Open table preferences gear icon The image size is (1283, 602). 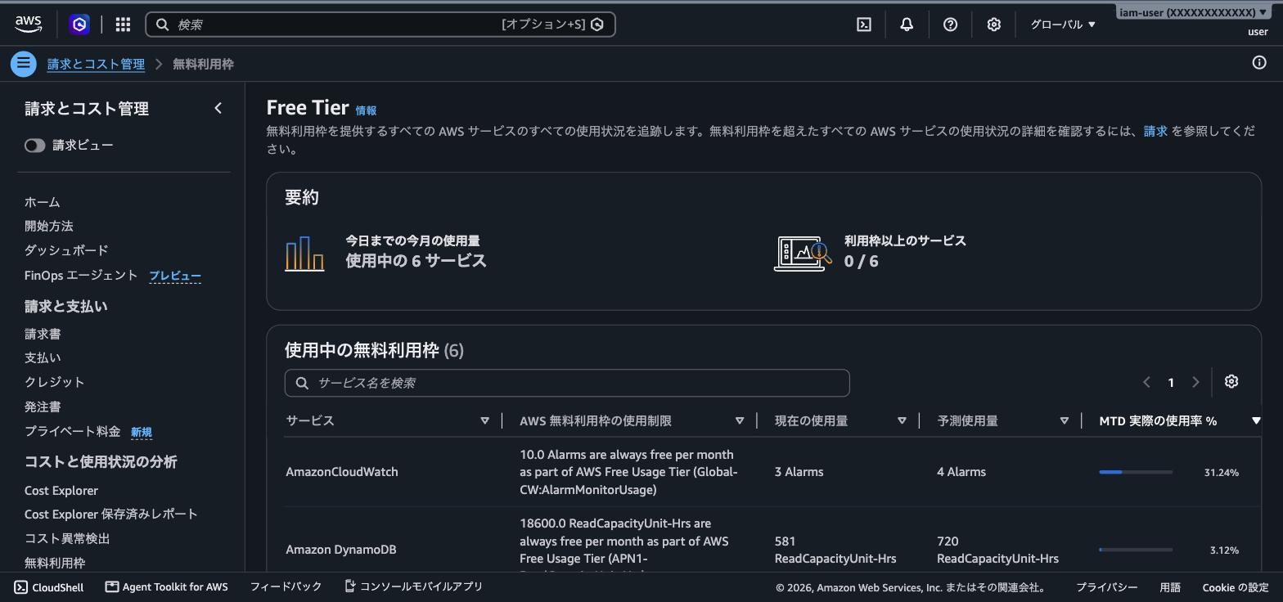[1231, 382]
